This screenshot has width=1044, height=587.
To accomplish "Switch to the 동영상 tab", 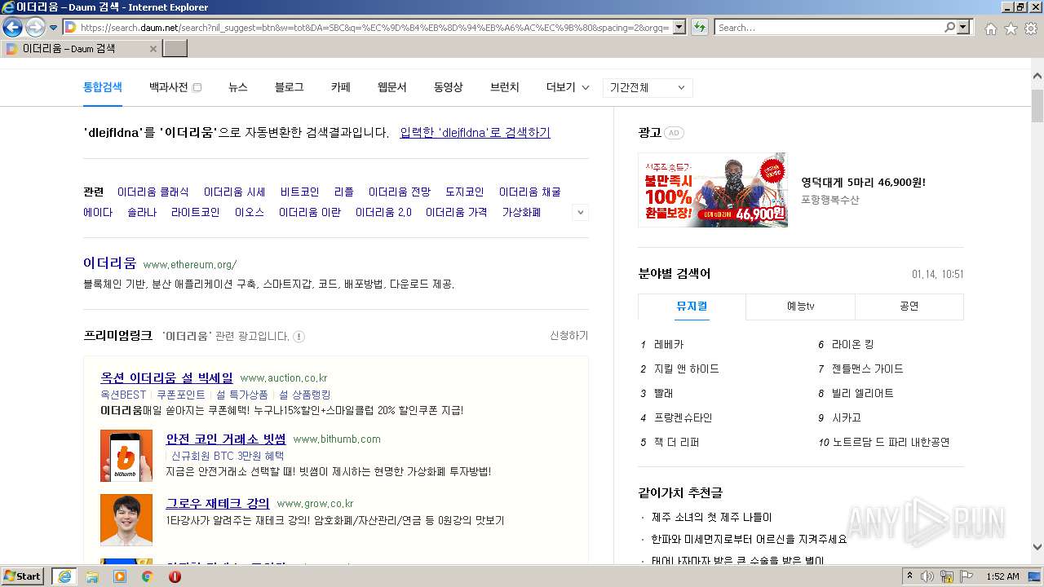I will pos(449,87).
